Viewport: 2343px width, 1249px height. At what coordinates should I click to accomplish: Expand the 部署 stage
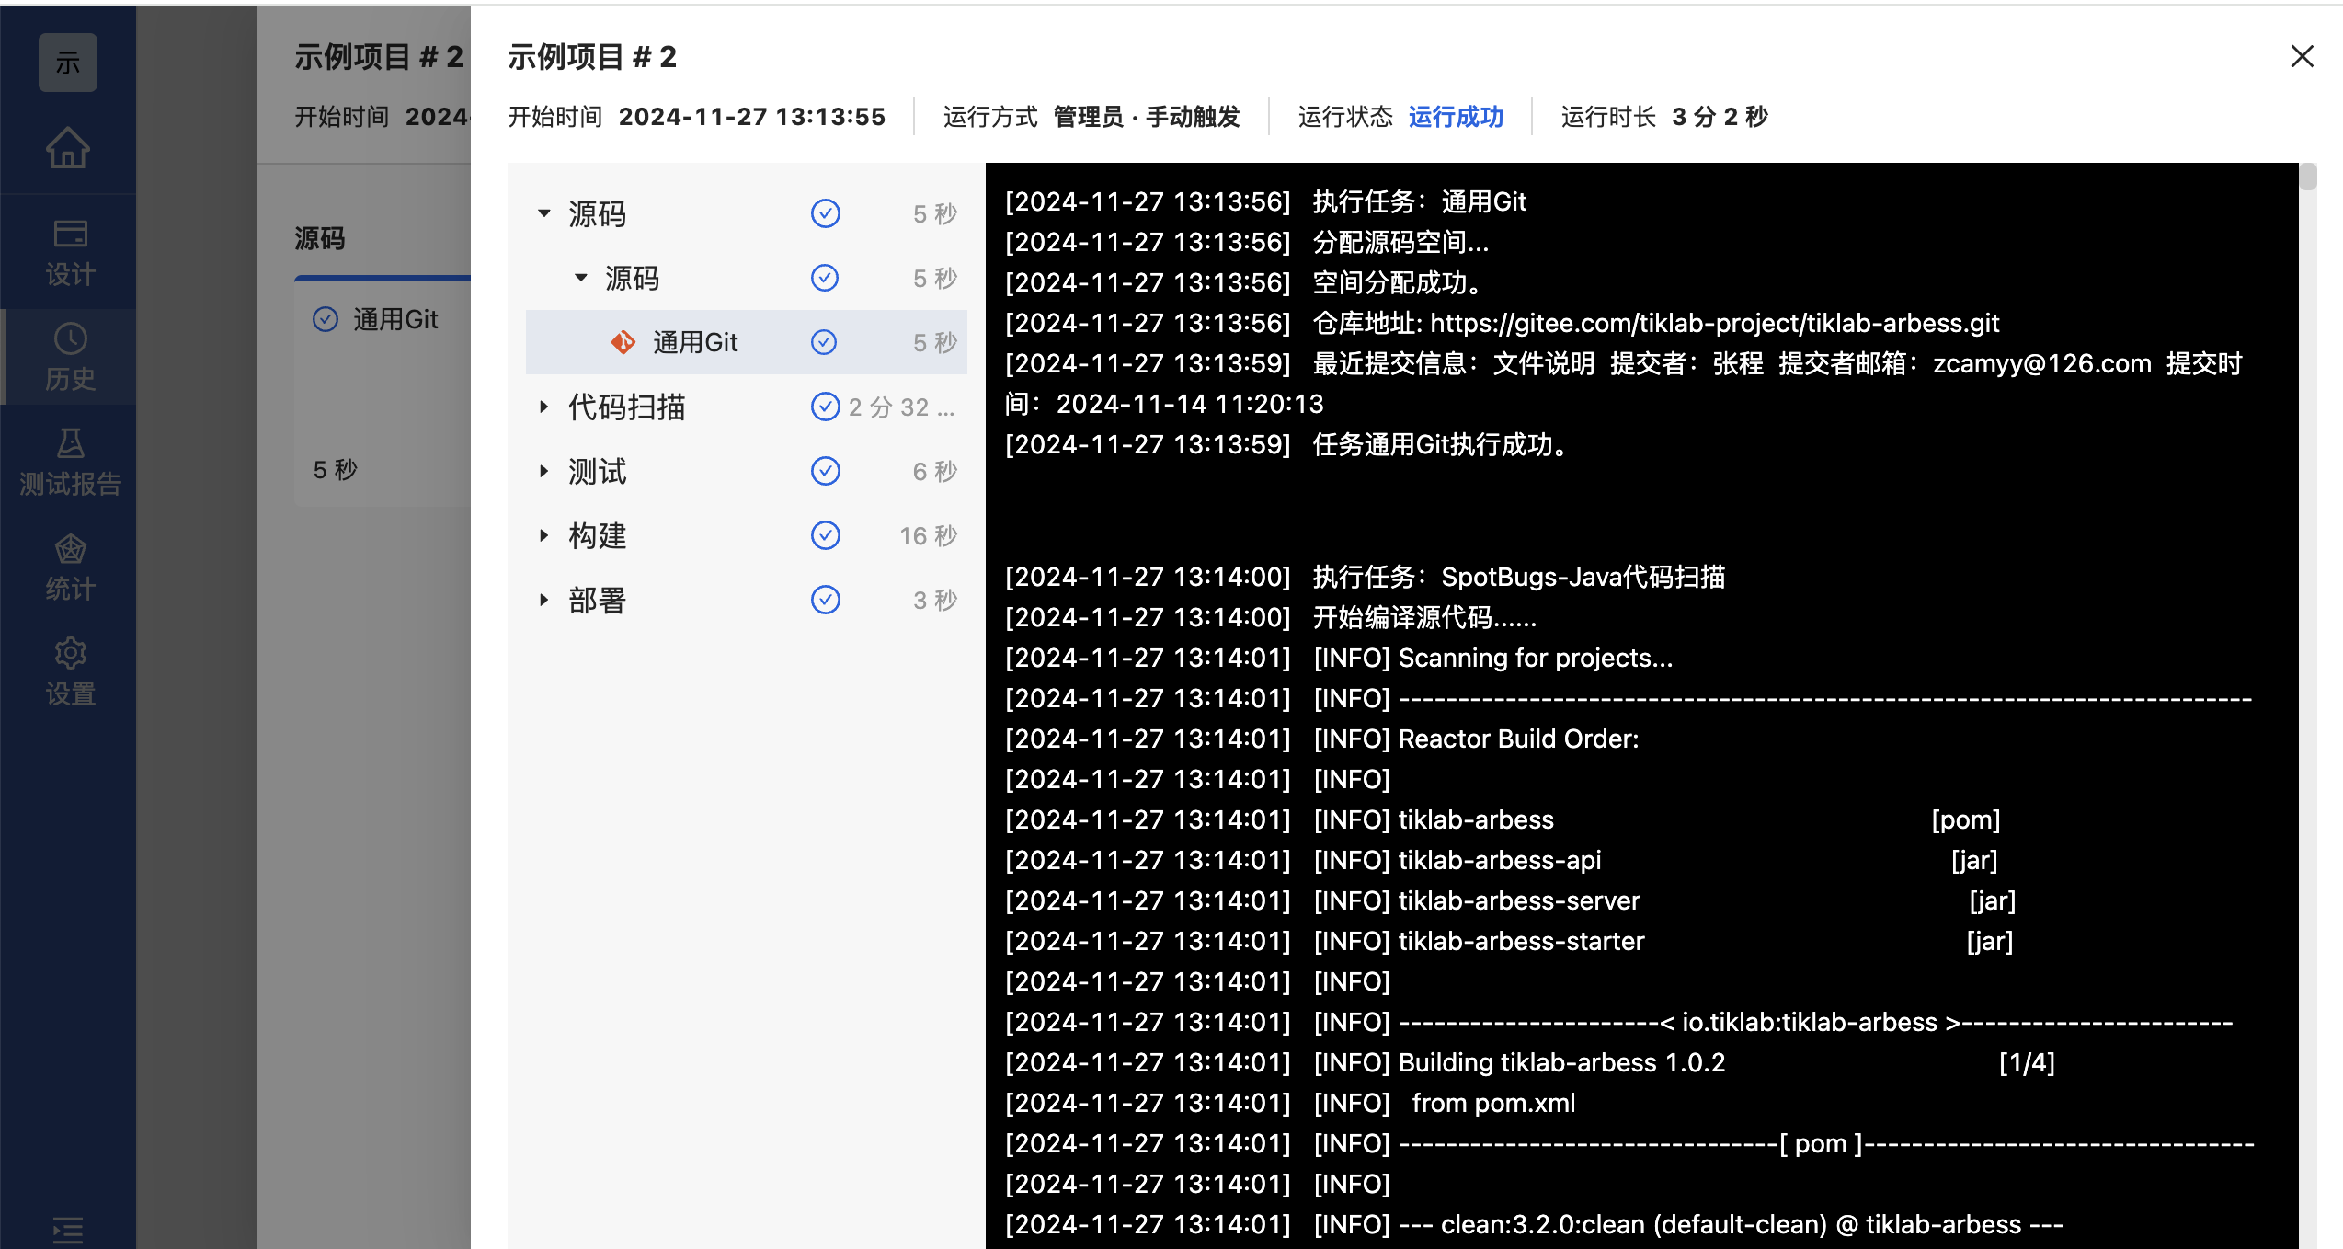click(x=544, y=600)
